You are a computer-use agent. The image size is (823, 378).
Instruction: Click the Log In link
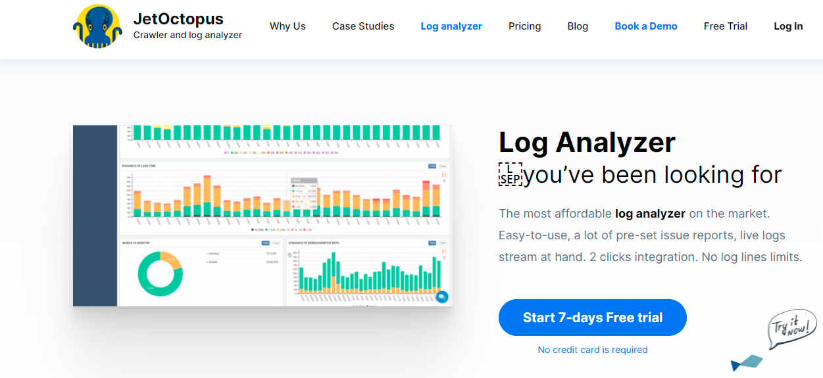point(788,26)
